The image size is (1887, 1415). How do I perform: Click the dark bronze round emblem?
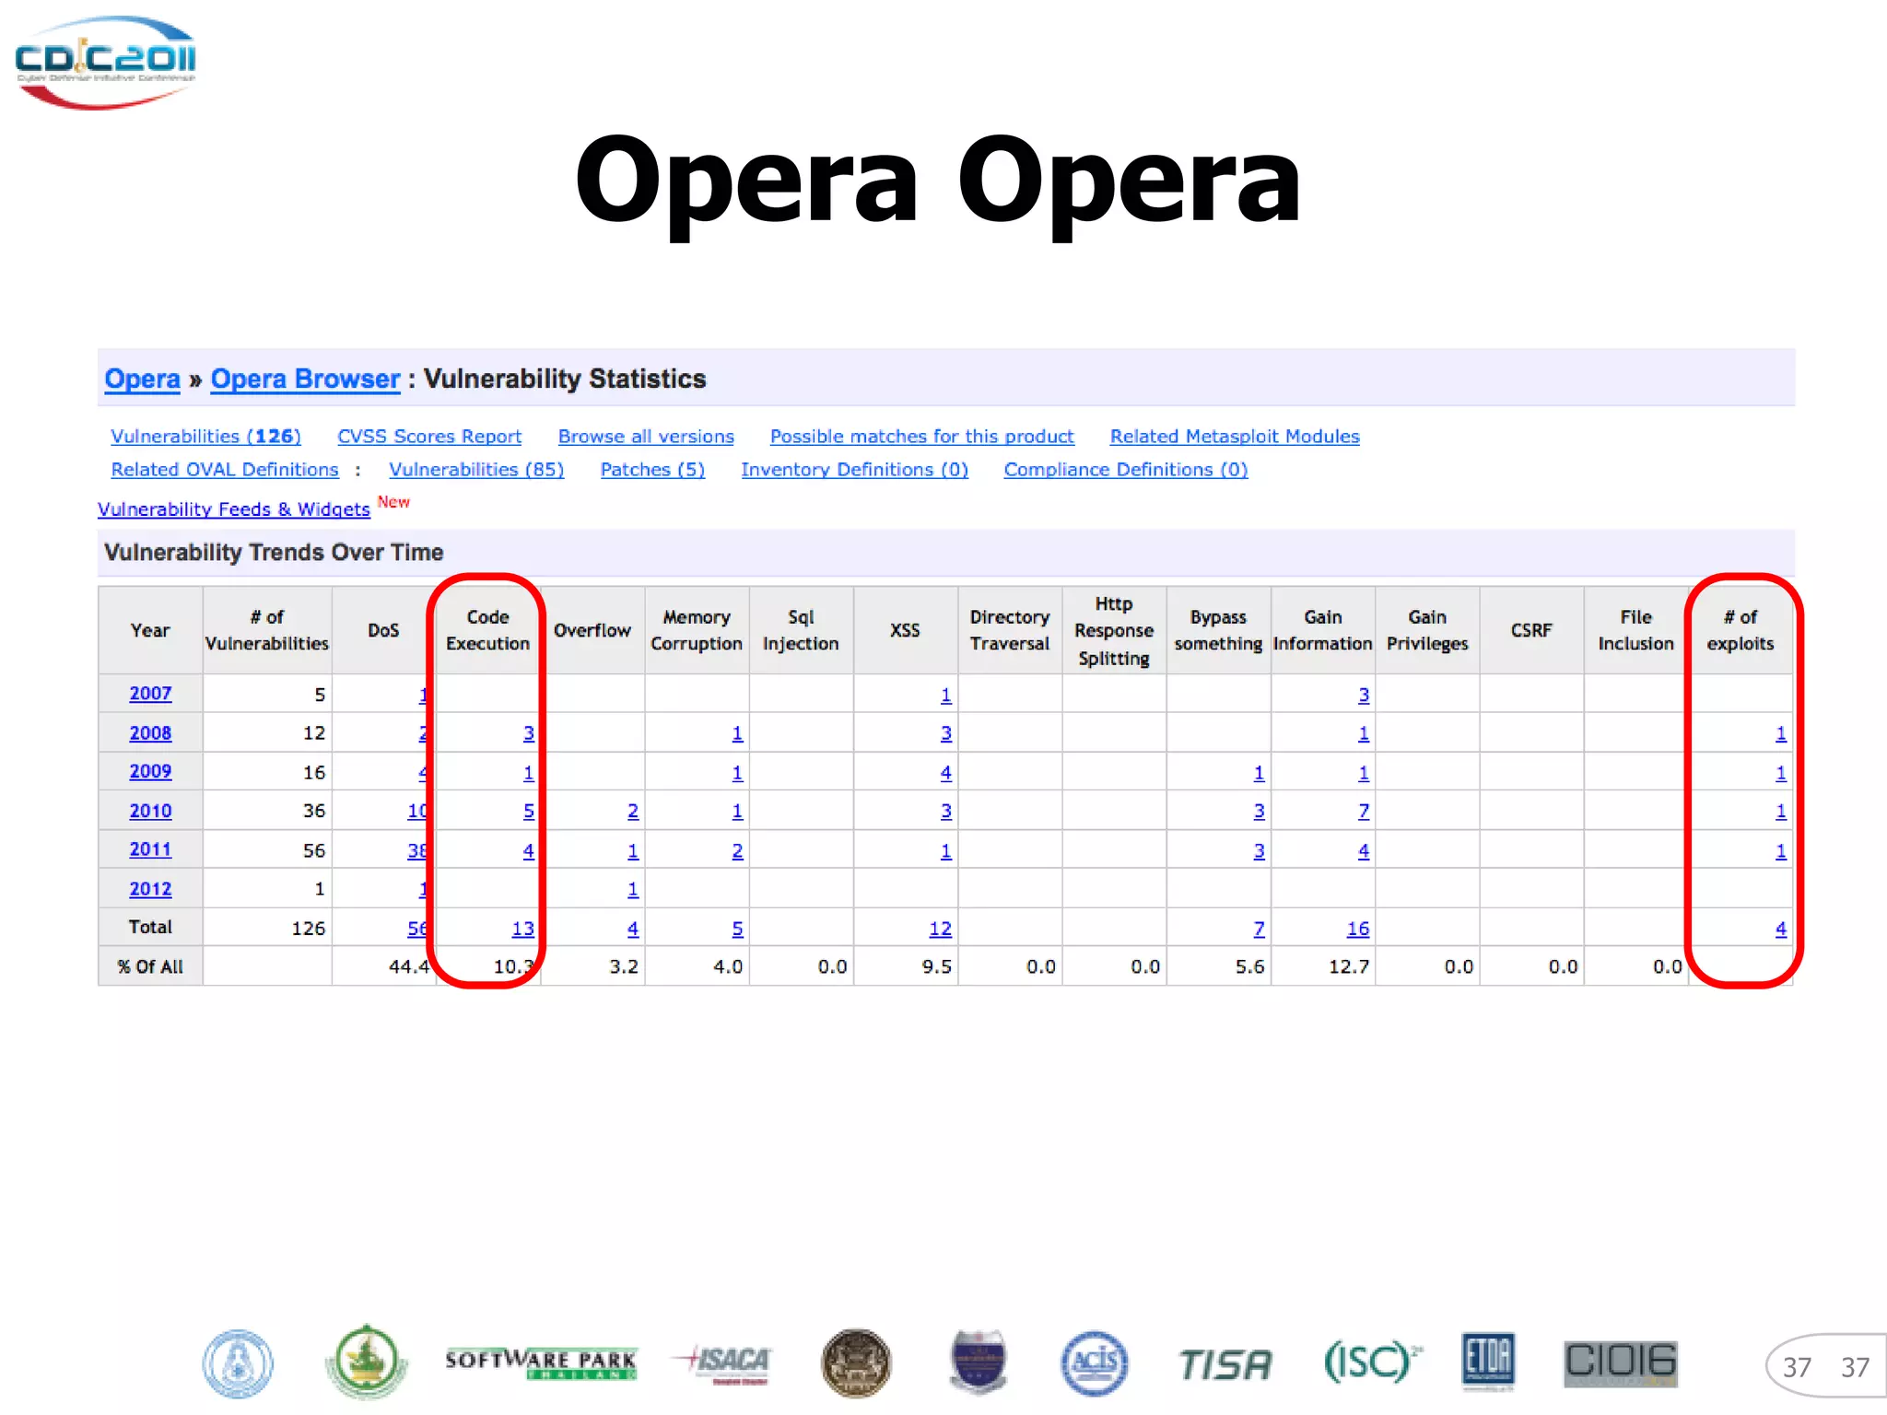tap(856, 1363)
